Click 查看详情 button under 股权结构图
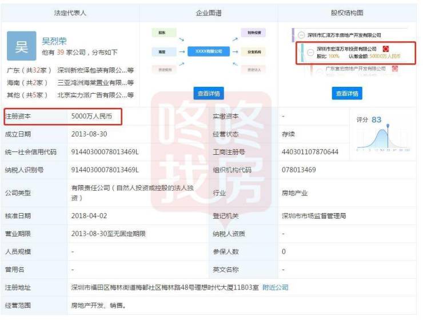 [x=347, y=93]
